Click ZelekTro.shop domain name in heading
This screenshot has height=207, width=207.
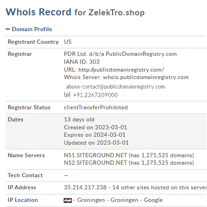click(x=116, y=13)
